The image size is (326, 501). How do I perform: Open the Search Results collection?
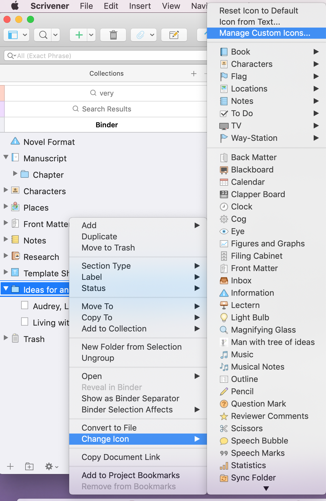(106, 109)
